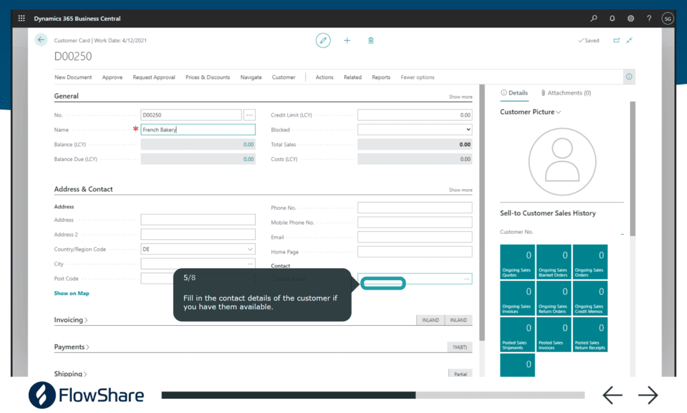Open the New Document menu
687x413 pixels.
pyautogui.click(x=73, y=77)
